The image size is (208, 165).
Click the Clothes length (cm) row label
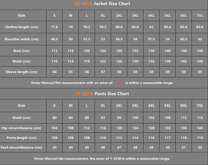pos(21,27)
